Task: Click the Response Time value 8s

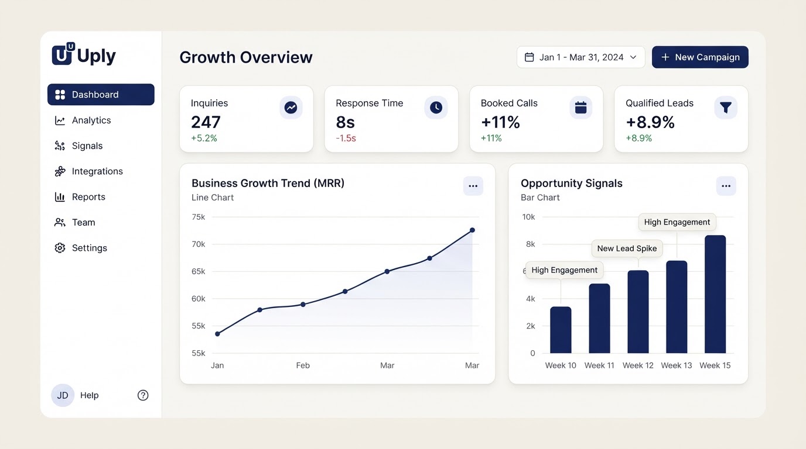Action: 346,122
